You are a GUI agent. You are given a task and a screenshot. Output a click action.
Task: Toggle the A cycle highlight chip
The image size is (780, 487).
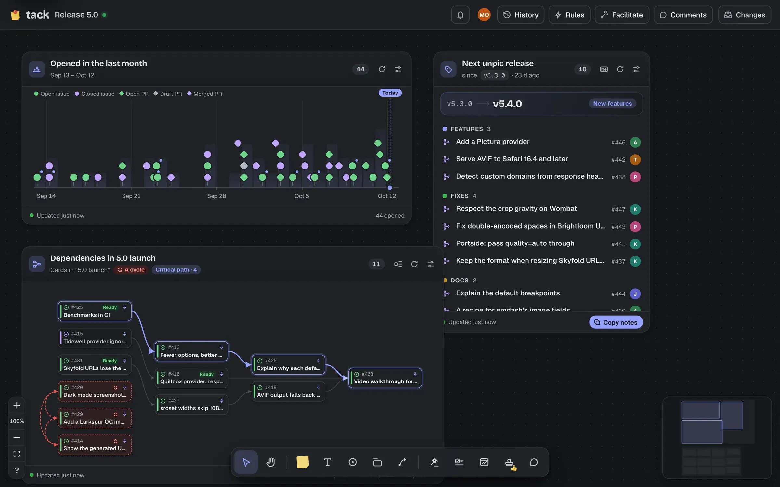point(131,270)
